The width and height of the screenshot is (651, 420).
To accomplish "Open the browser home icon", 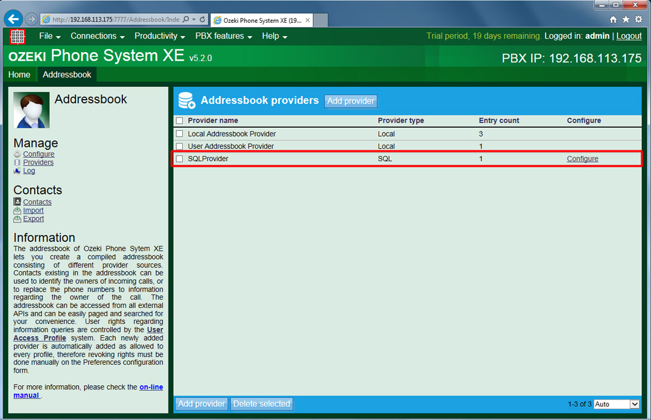I will (x=613, y=20).
